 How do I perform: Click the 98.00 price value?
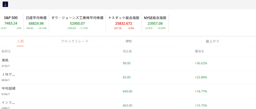126,63
